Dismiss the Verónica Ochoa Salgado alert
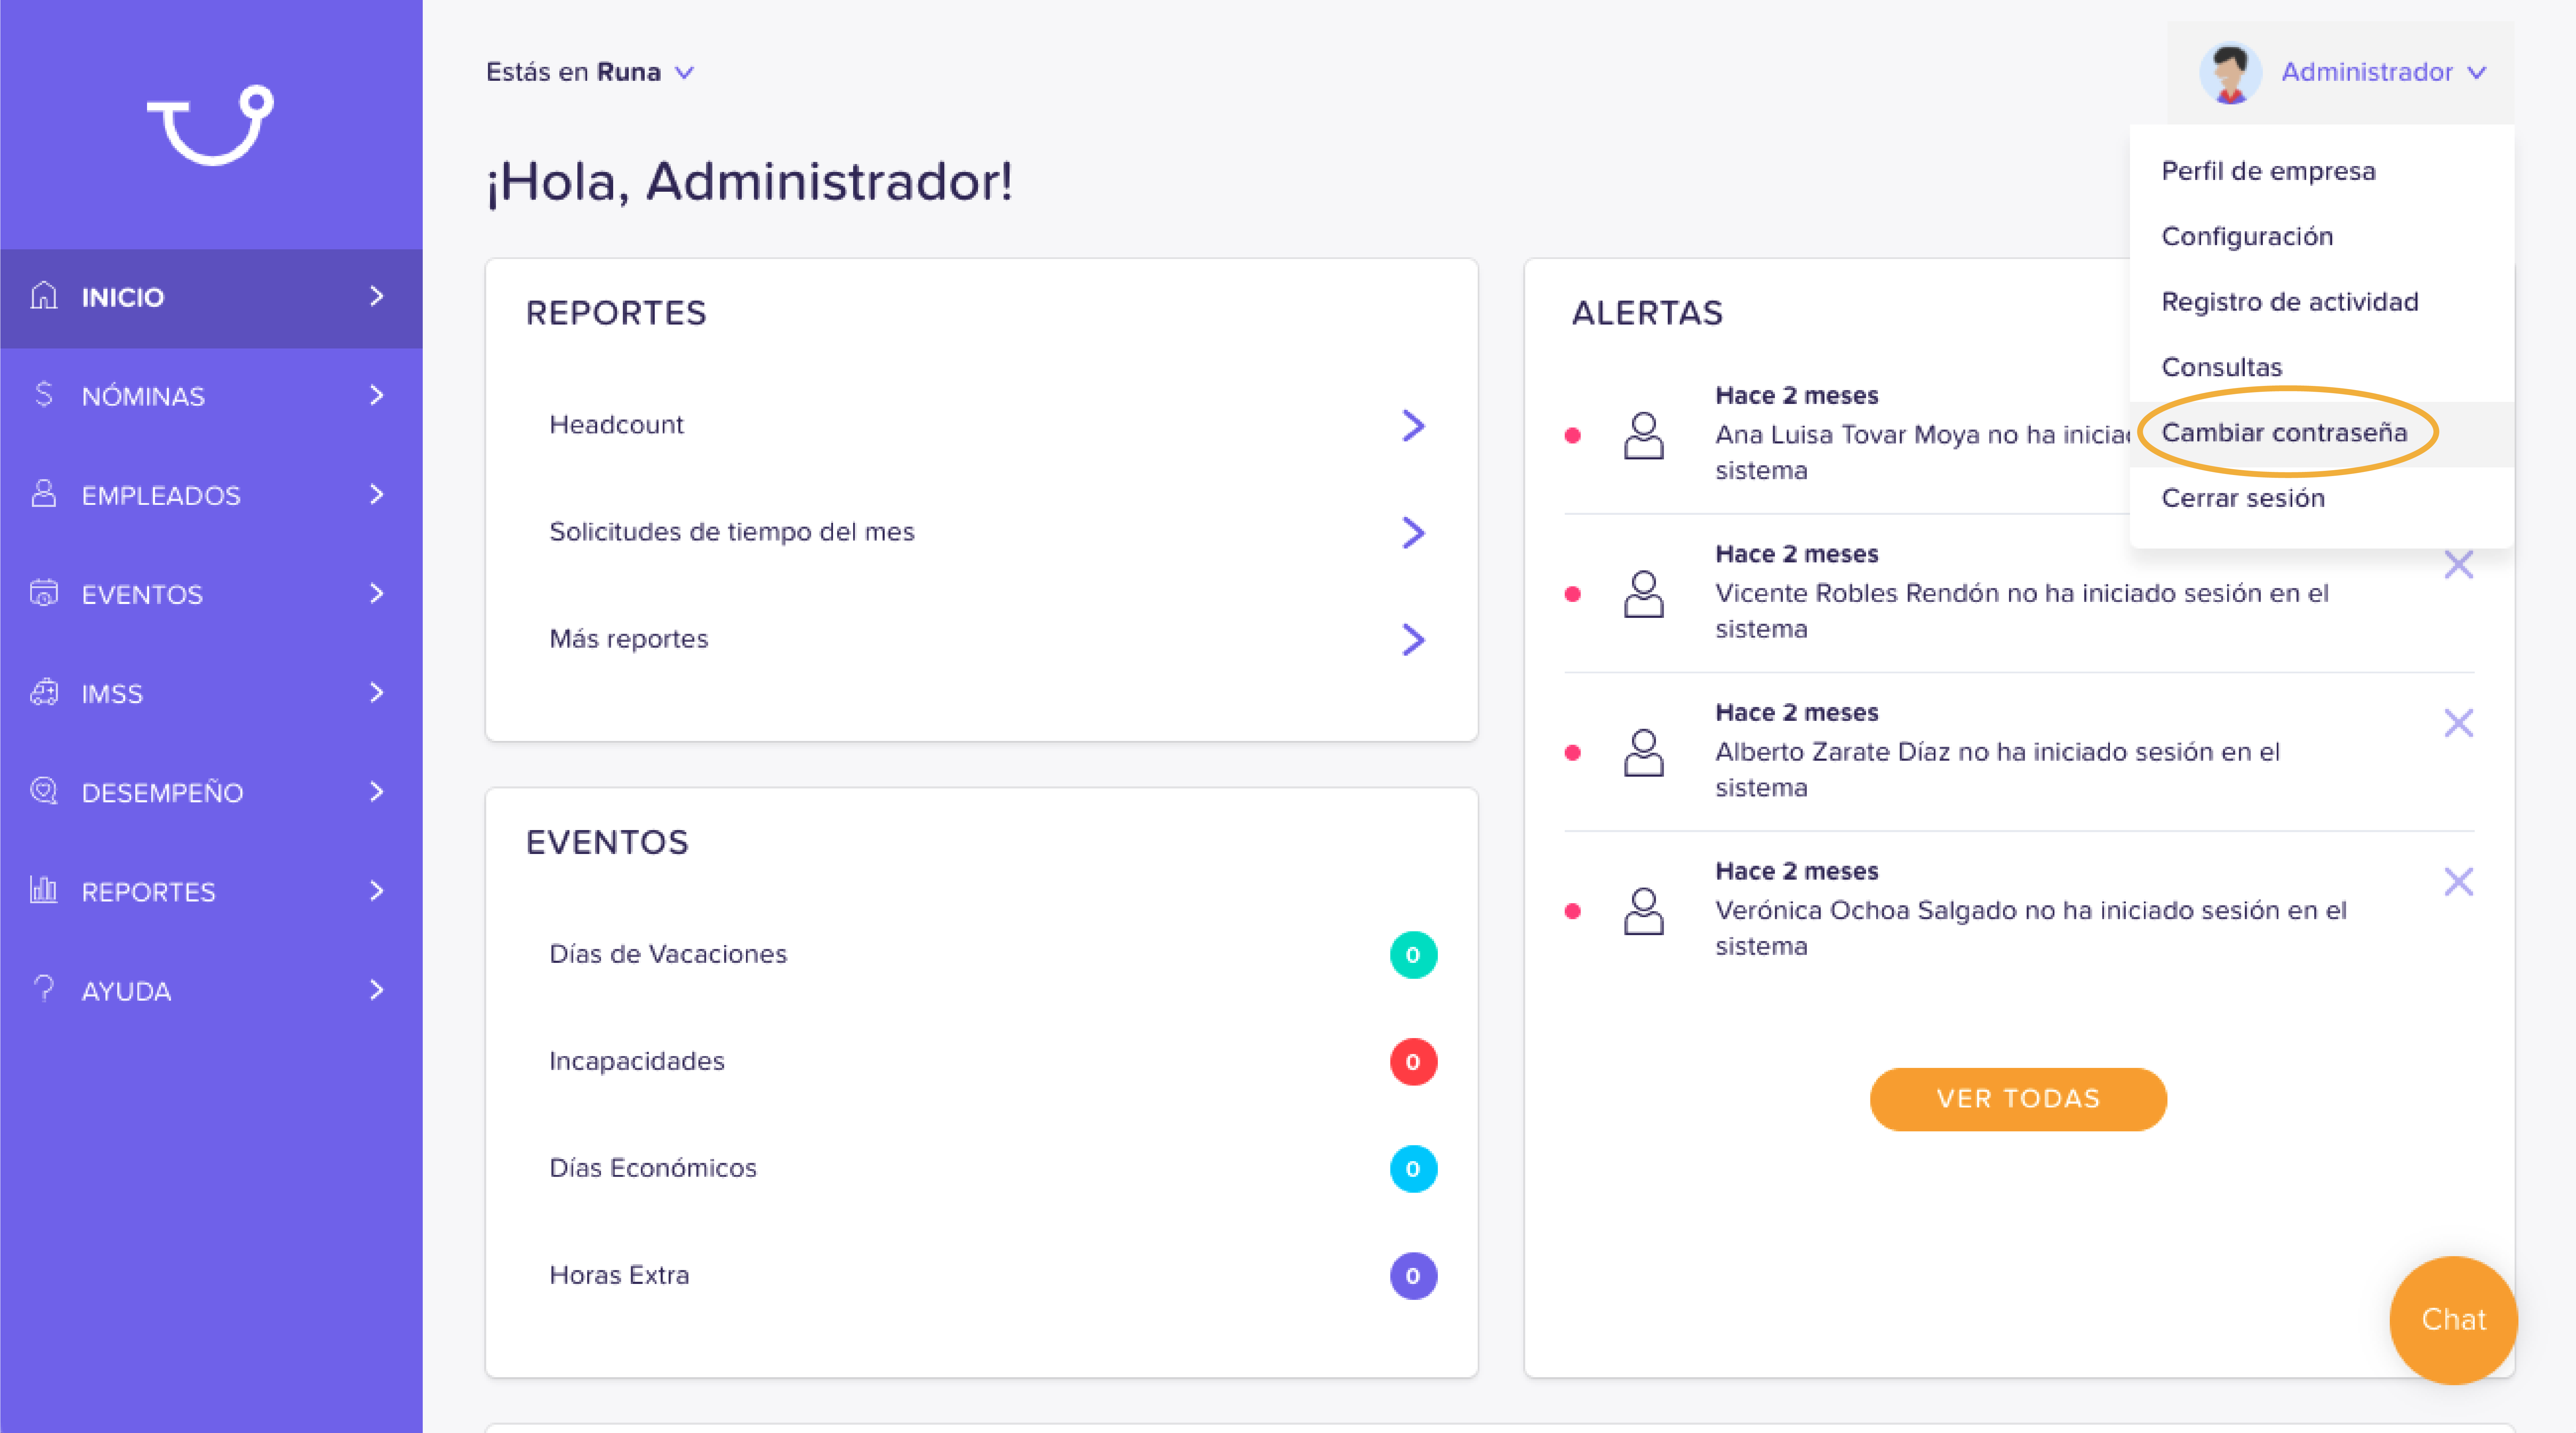Image resolution: width=2576 pixels, height=1433 pixels. click(2458, 881)
